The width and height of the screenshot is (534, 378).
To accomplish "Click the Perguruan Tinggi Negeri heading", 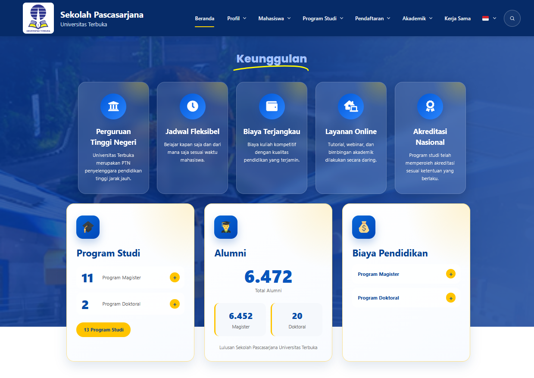I will click(113, 137).
